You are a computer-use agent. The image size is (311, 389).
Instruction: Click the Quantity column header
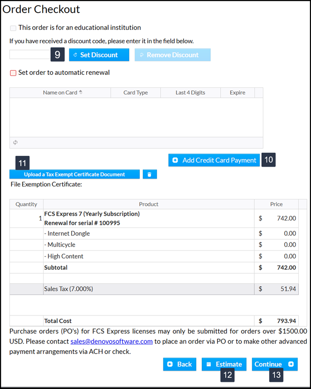26,204
